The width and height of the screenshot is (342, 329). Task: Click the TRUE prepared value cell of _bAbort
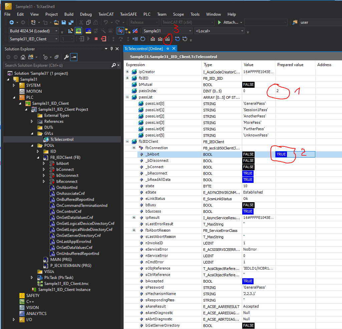pyautogui.click(x=295, y=154)
